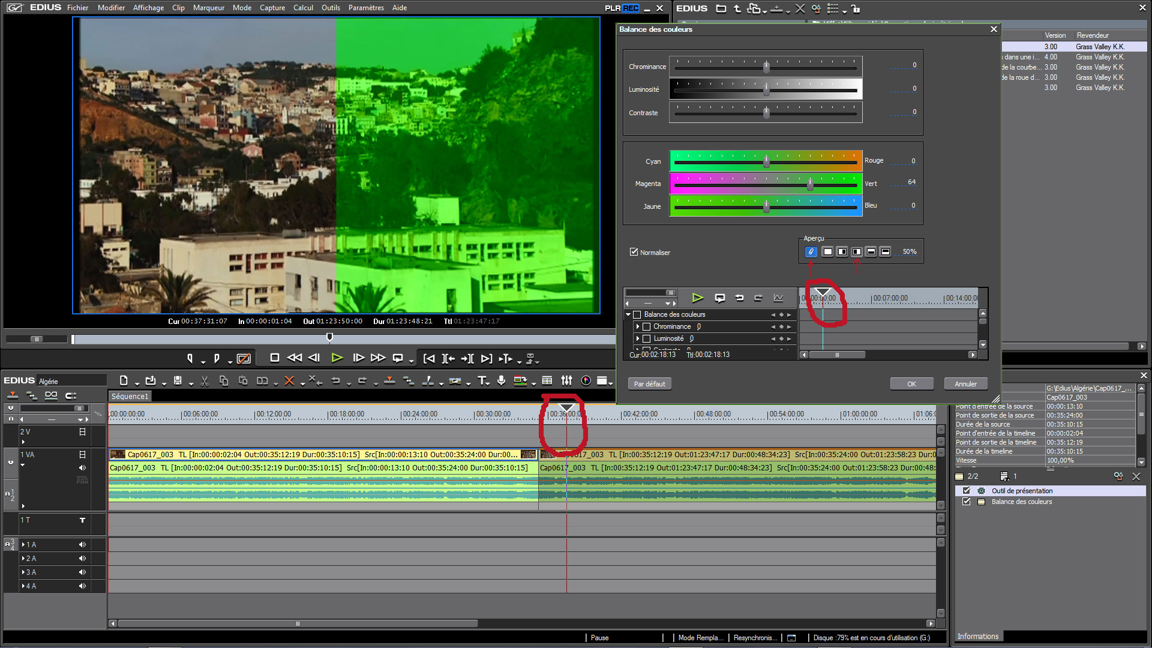Expand the 4 A audio track
The height and width of the screenshot is (648, 1152).
click(x=23, y=586)
